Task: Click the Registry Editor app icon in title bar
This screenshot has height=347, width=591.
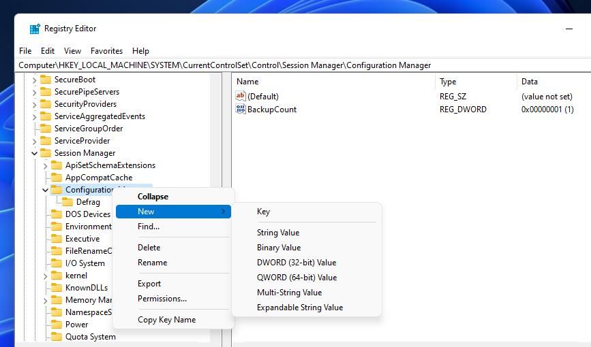Action: (x=35, y=29)
